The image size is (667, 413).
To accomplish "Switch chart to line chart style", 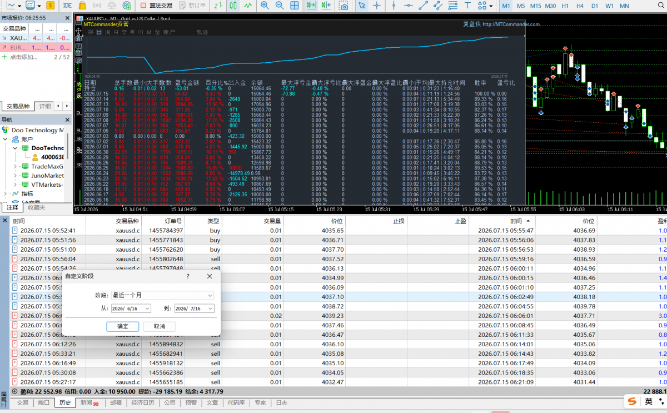I will pos(248,6).
